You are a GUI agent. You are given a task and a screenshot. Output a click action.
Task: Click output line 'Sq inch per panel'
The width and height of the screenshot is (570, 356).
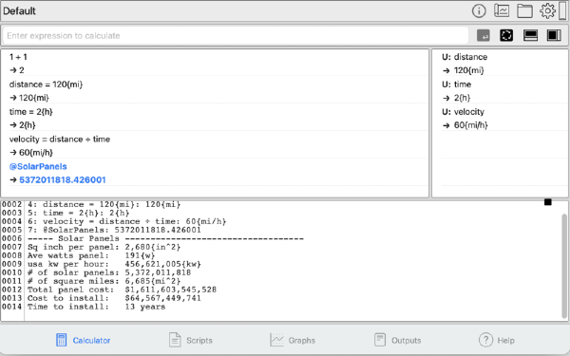[104, 247]
